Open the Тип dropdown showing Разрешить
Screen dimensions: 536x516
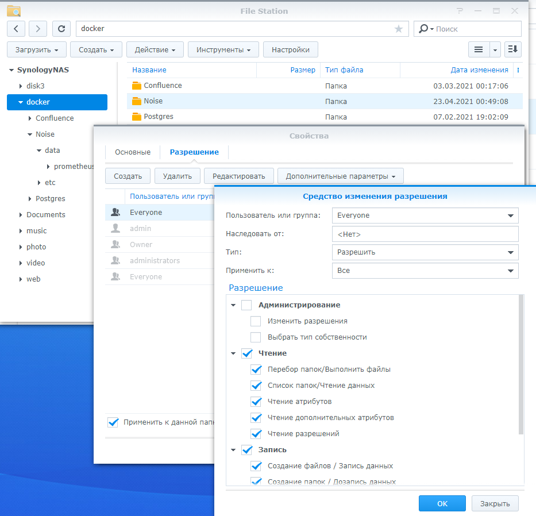point(425,252)
